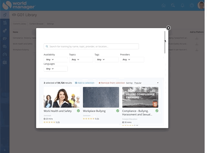This screenshot has height=153, width=207.
Task: Click the magnifier icon in search box
Action: [x=47, y=46]
